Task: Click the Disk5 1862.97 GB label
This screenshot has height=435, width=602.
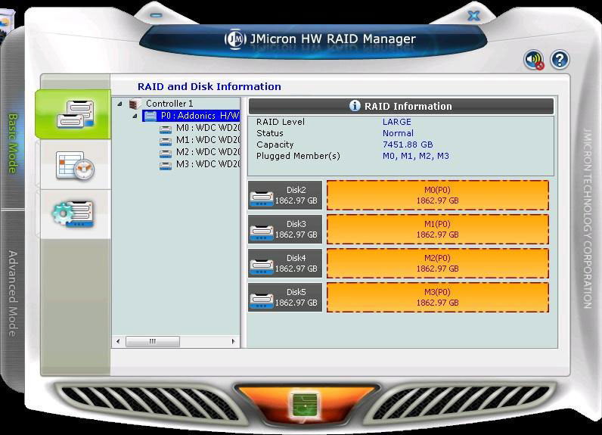Action: coord(296,297)
